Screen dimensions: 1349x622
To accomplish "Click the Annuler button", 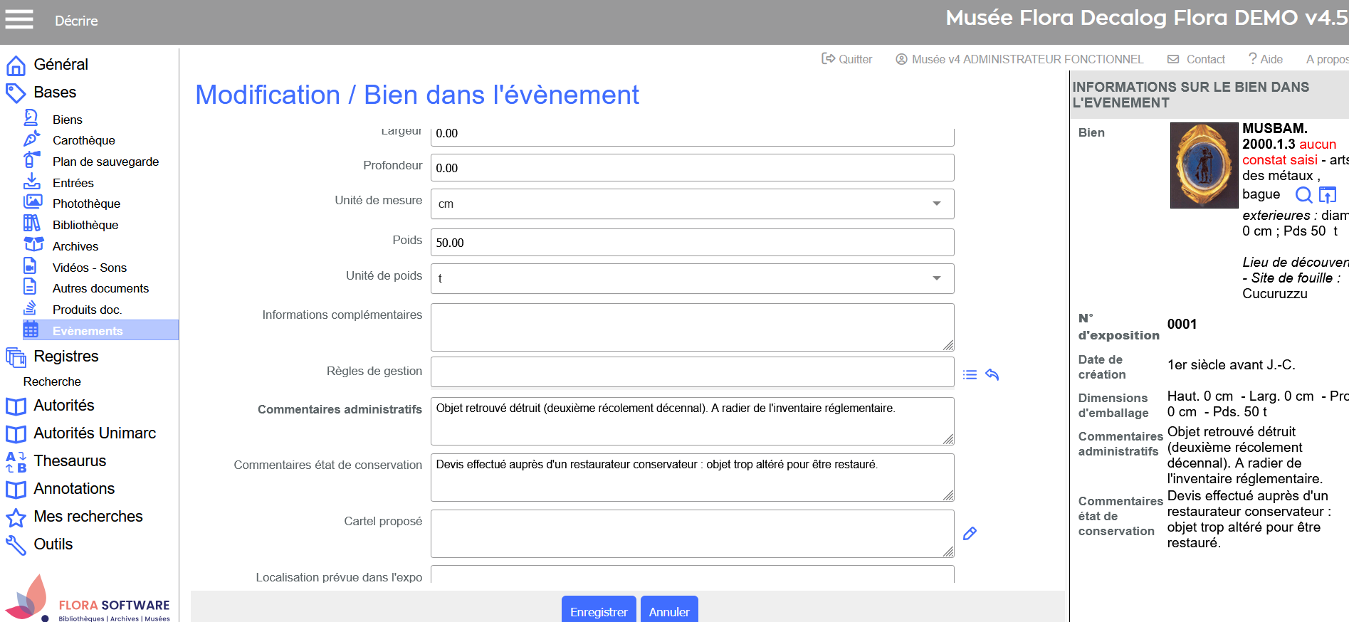I will tap(668, 611).
